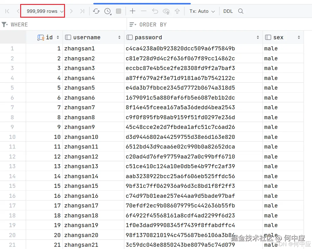Image resolution: width=312 pixels, height=249 pixels.
Task: Go to previous page of rows
Action: coord(18,11)
